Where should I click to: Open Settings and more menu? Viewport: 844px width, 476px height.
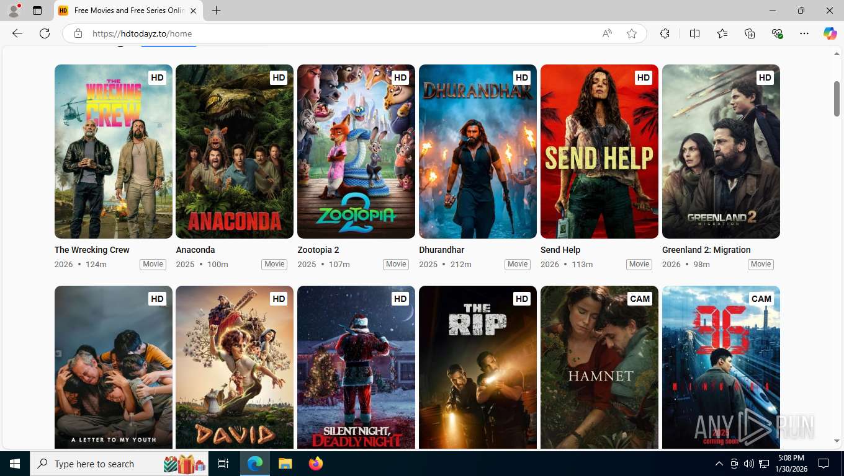[804, 33]
